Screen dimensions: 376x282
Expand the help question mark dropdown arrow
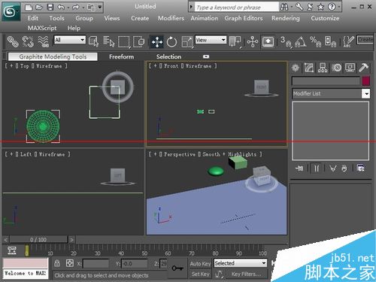pyautogui.click(x=338, y=7)
